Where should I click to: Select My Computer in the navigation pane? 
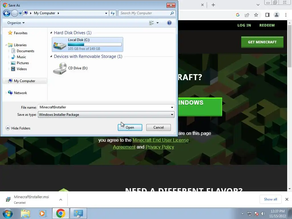tap(25, 81)
